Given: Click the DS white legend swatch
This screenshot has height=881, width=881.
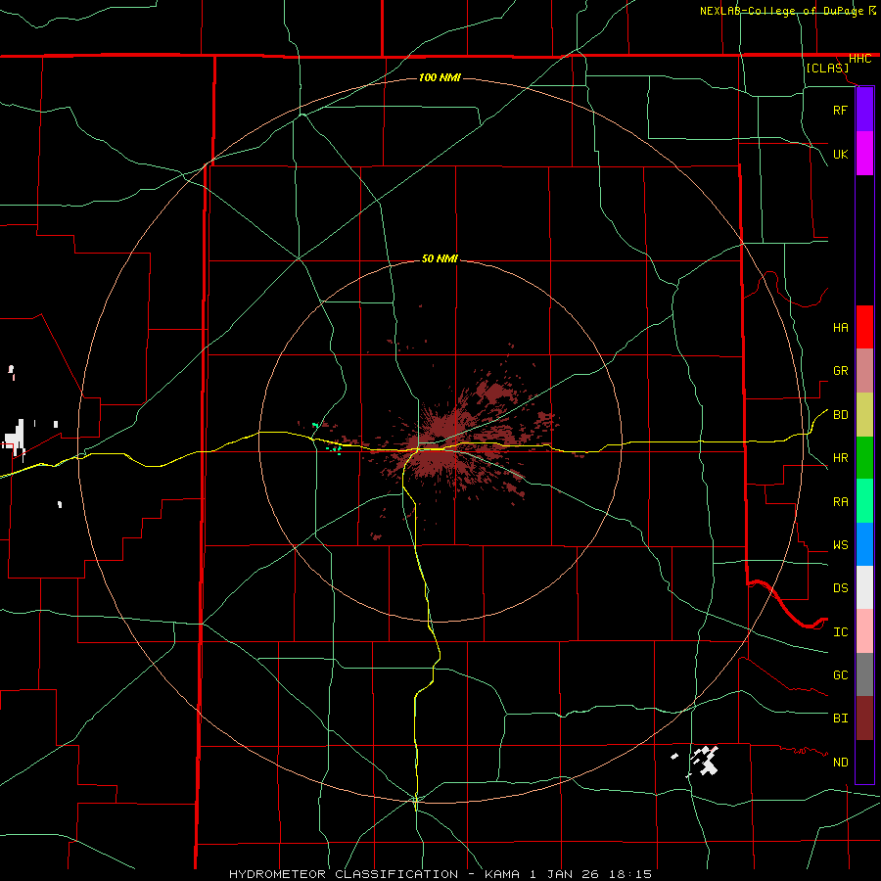Looking at the screenshot, I should [864, 587].
